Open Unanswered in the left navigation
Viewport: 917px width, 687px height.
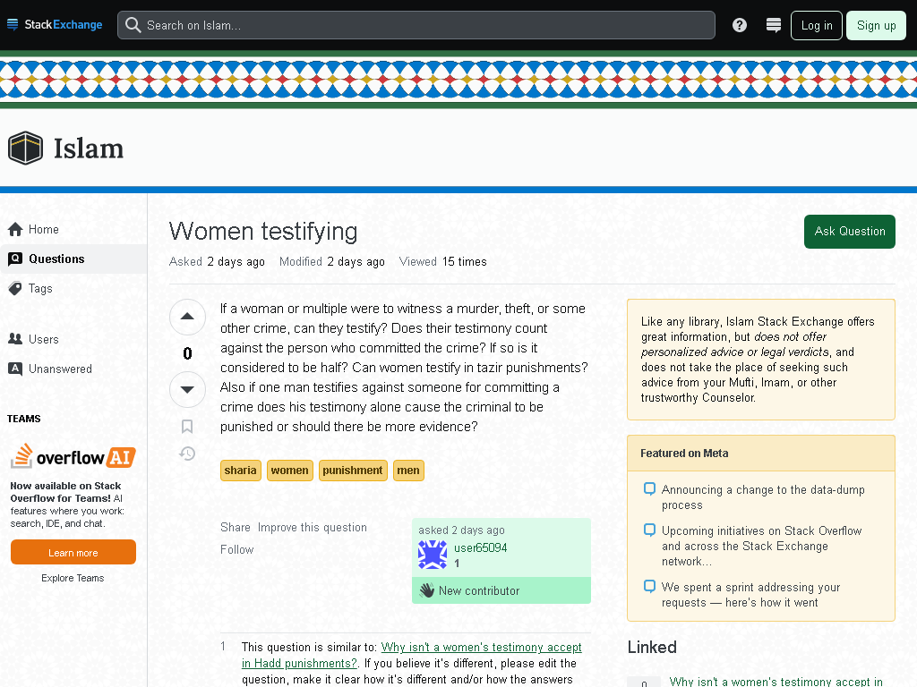73,369
